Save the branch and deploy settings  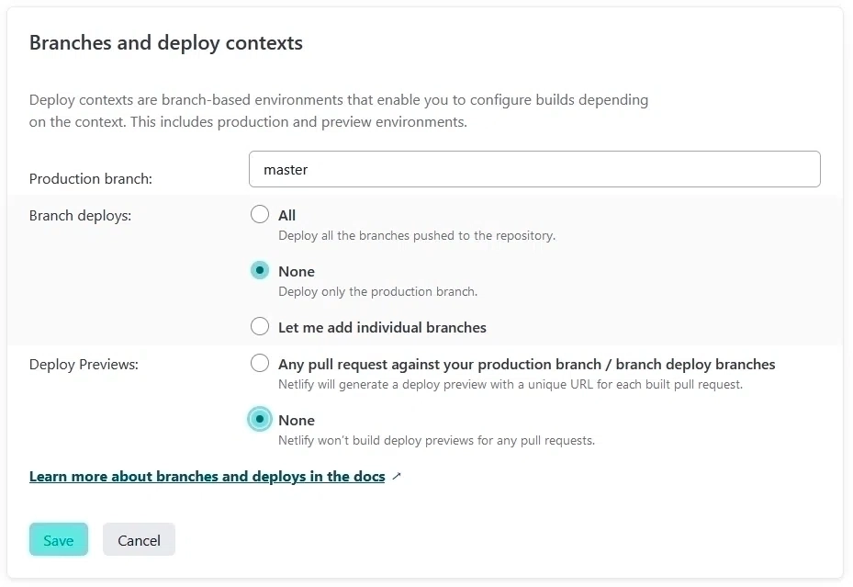58,539
